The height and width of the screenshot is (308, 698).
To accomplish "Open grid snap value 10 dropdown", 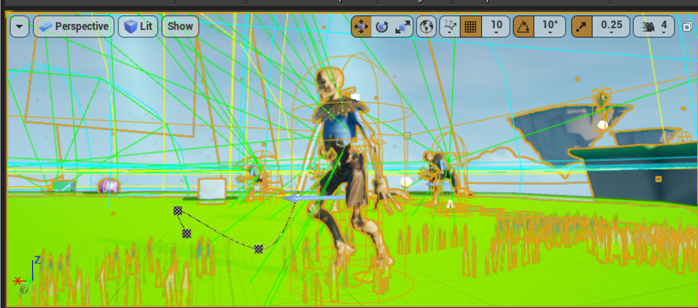I will point(496,27).
